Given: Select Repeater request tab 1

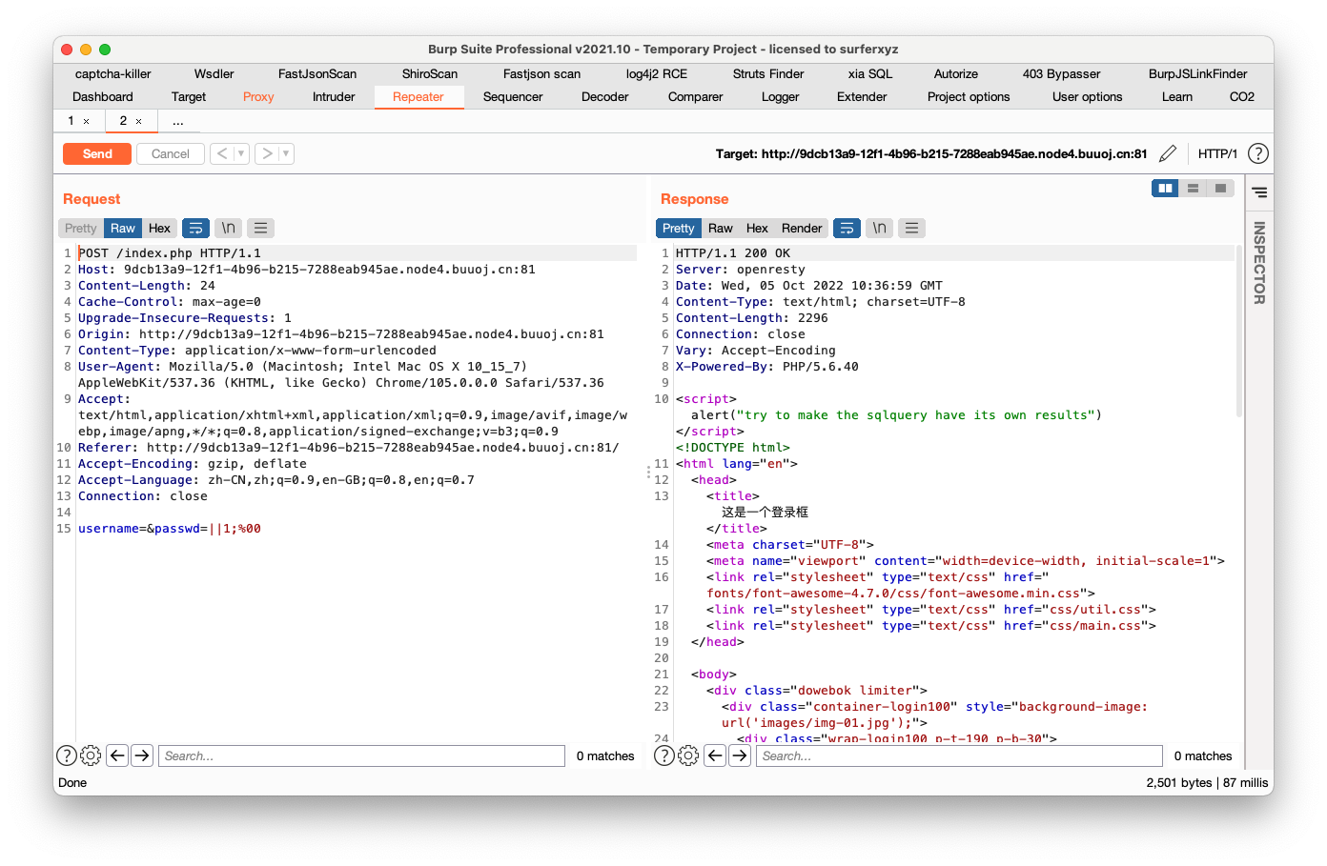Looking at the screenshot, I should pyautogui.click(x=71, y=121).
